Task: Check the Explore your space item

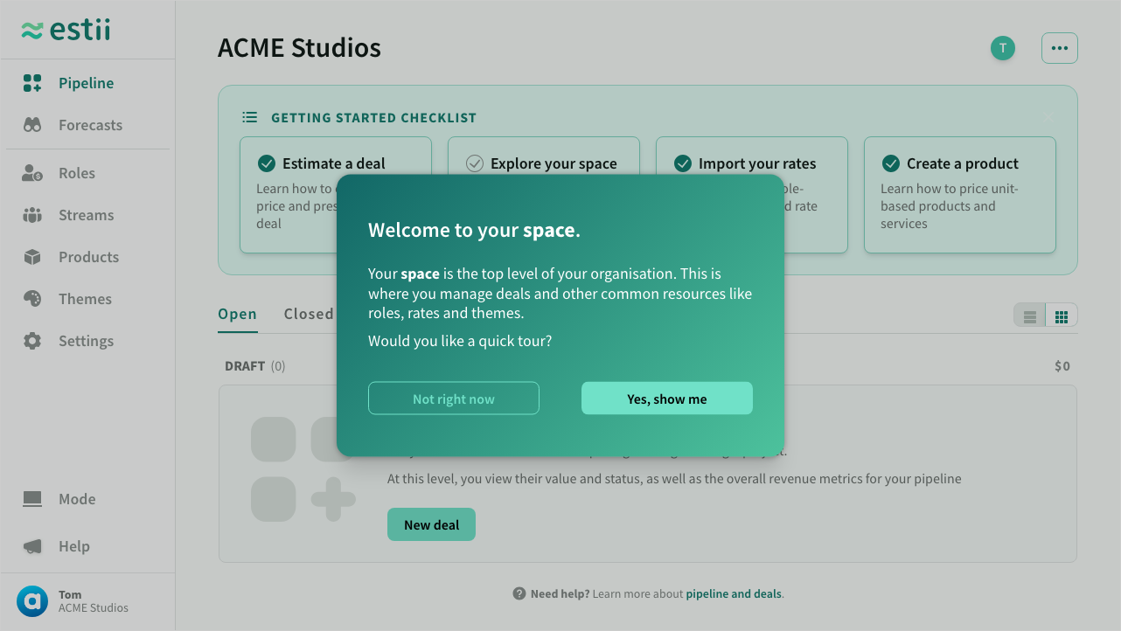Action: [x=475, y=163]
